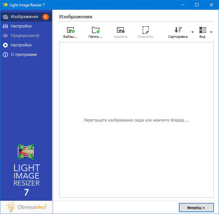219x214 pixels.
Task: Open Настройки with the sliders icon
Action: (x=21, y=26)
